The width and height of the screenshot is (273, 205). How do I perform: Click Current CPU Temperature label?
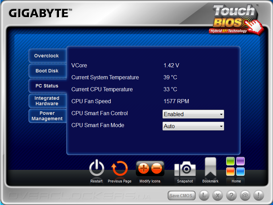click(102, 89)
